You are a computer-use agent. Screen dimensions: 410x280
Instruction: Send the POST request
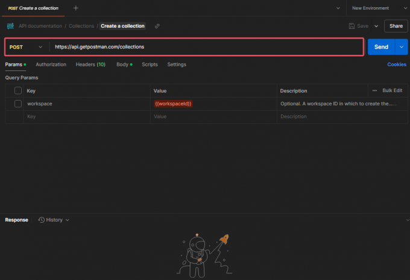[381, 47]
